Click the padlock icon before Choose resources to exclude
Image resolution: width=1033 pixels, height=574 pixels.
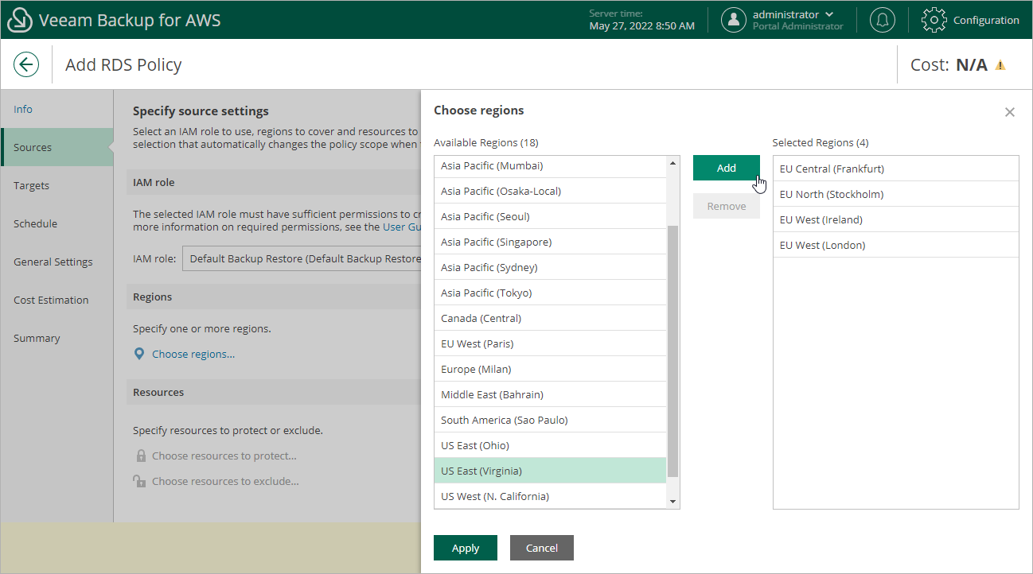tap(139, 480)
